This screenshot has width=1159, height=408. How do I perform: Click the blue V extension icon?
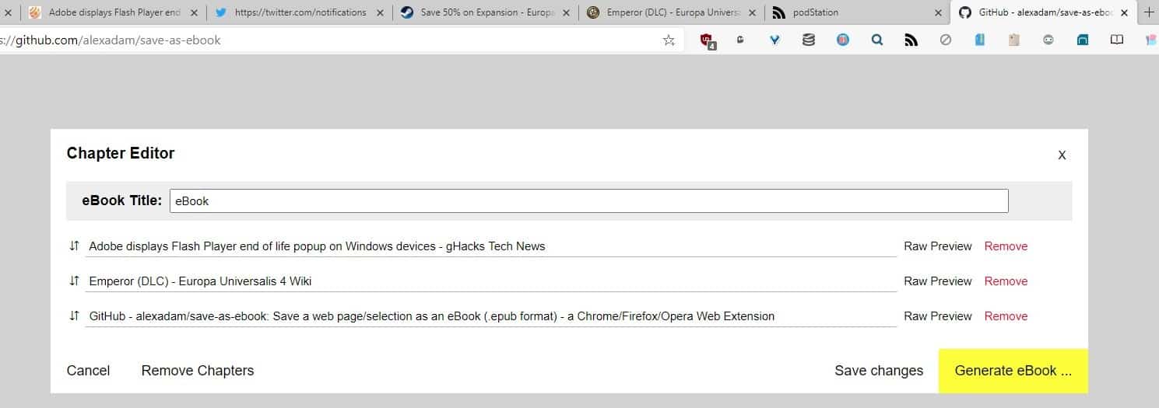click(774, 40)
